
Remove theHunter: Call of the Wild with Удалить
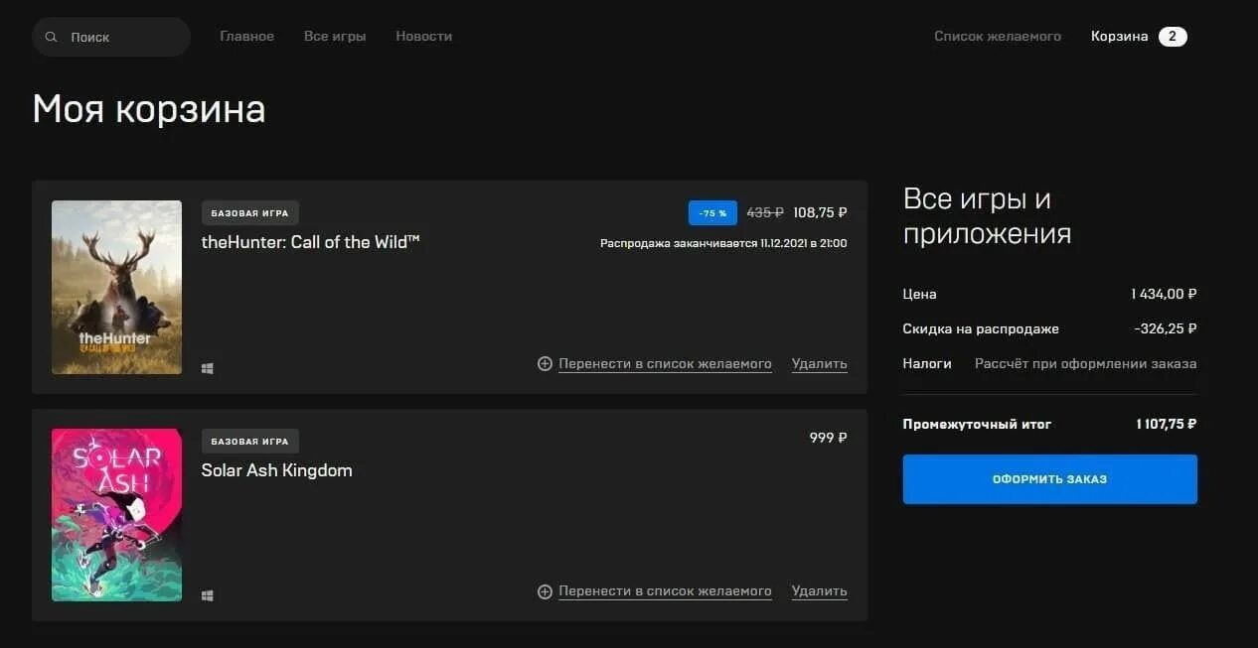pos(820,364)
